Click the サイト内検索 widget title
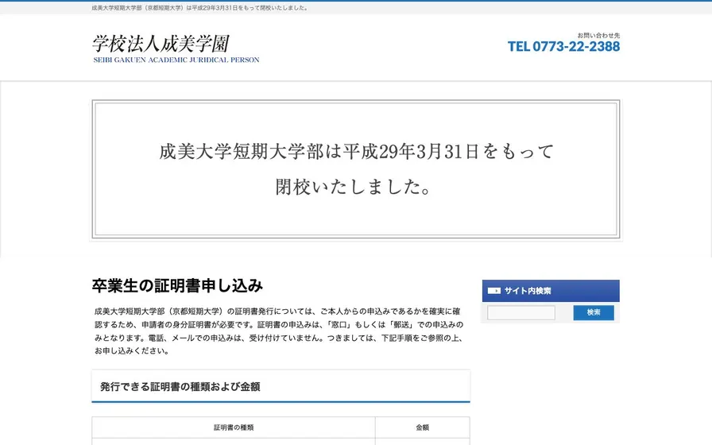Screen dimensions: 712x445 tap(528, 291)
